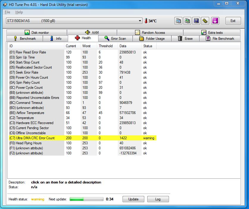Click the data value 571932706
This screenshot has height=209, width=249.
(128, 113)
